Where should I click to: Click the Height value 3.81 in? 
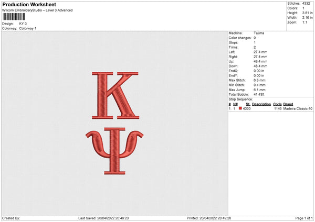coord(307,13)
